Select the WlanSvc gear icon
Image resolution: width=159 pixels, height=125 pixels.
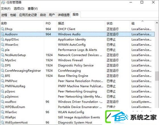tap(3, 112)
